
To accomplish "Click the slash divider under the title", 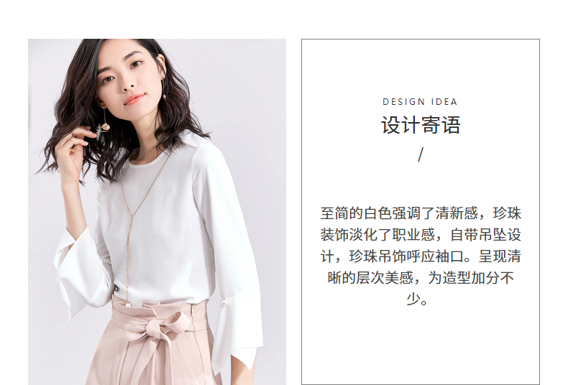I will coord(420,154).
